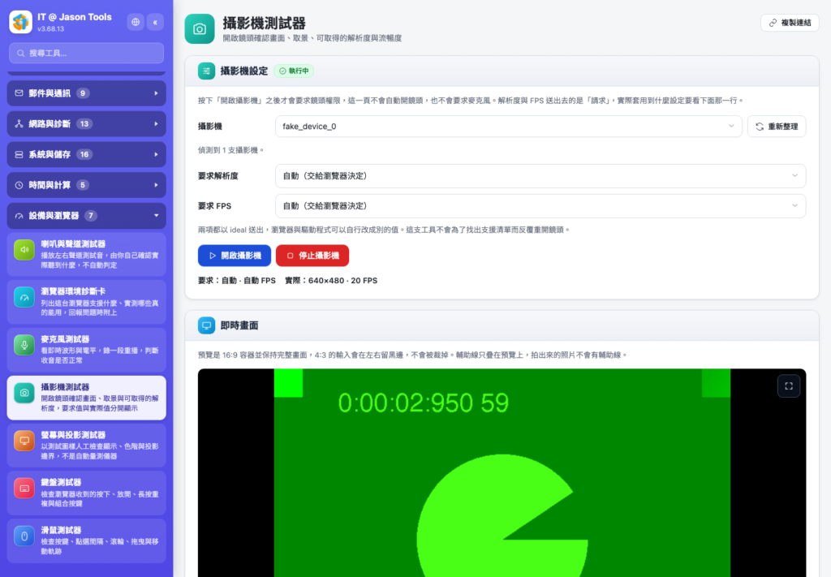Click the camera icon of 攝影機測試器 sidebar card
831x577 pixels.
(x=24, y=393)
